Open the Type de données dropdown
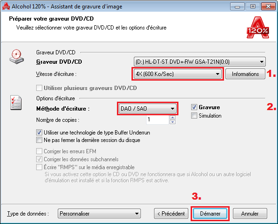 pos(99,213)
